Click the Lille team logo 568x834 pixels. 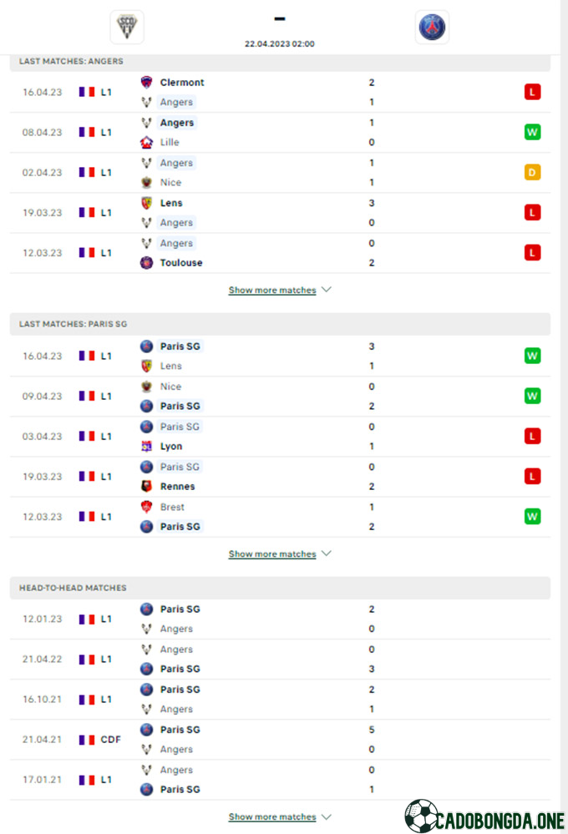point(146,142)
